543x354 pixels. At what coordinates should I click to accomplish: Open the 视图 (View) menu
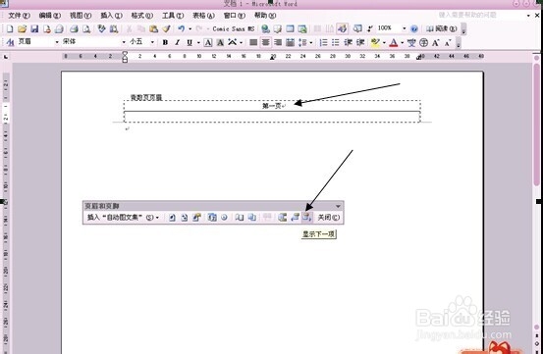[81, 16]
